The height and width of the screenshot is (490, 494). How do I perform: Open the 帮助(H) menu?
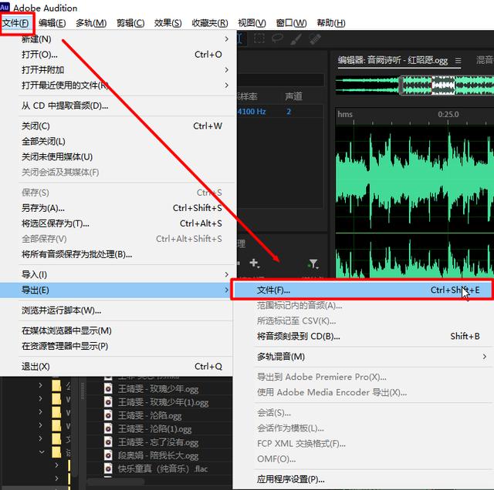[x=331, y=23]
